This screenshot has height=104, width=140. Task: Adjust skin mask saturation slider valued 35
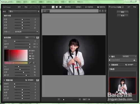pos(22,70)
